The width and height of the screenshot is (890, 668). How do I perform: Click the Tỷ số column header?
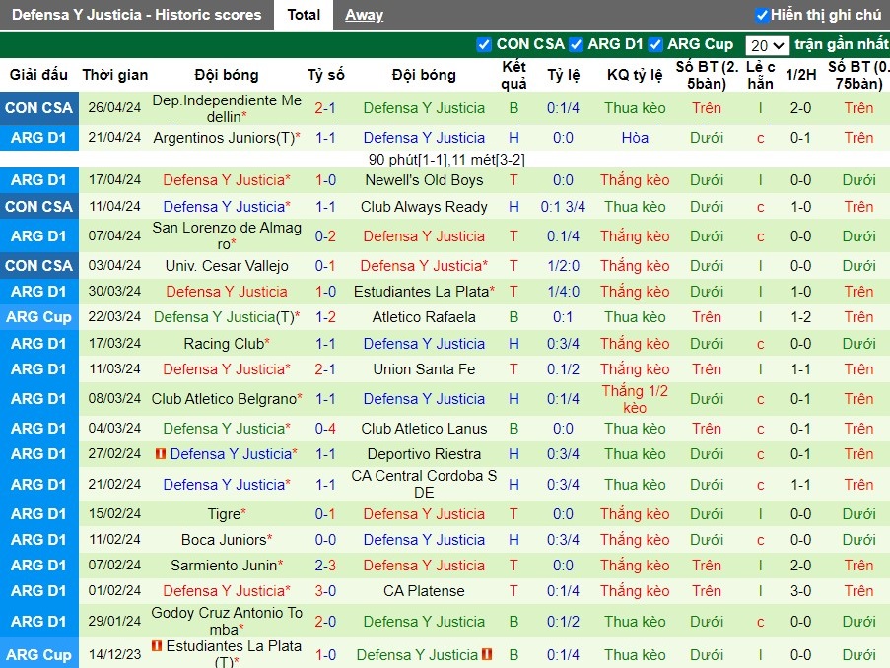tap(326, 75)
